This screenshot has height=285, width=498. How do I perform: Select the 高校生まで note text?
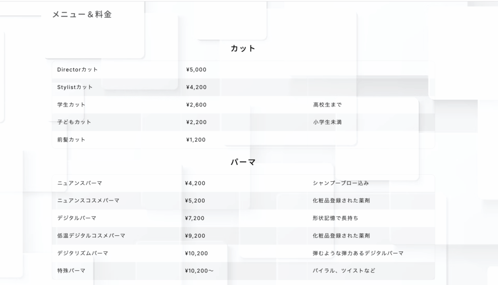[327, 105]
